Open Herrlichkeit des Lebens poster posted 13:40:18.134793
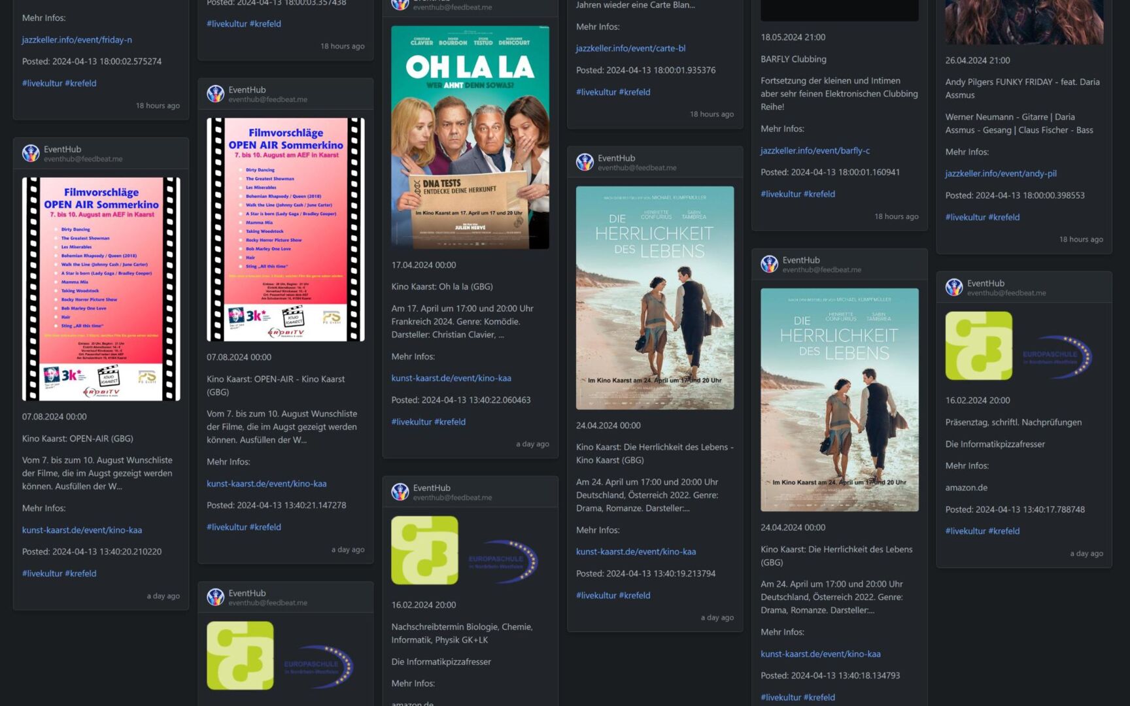 pos(840,400)
